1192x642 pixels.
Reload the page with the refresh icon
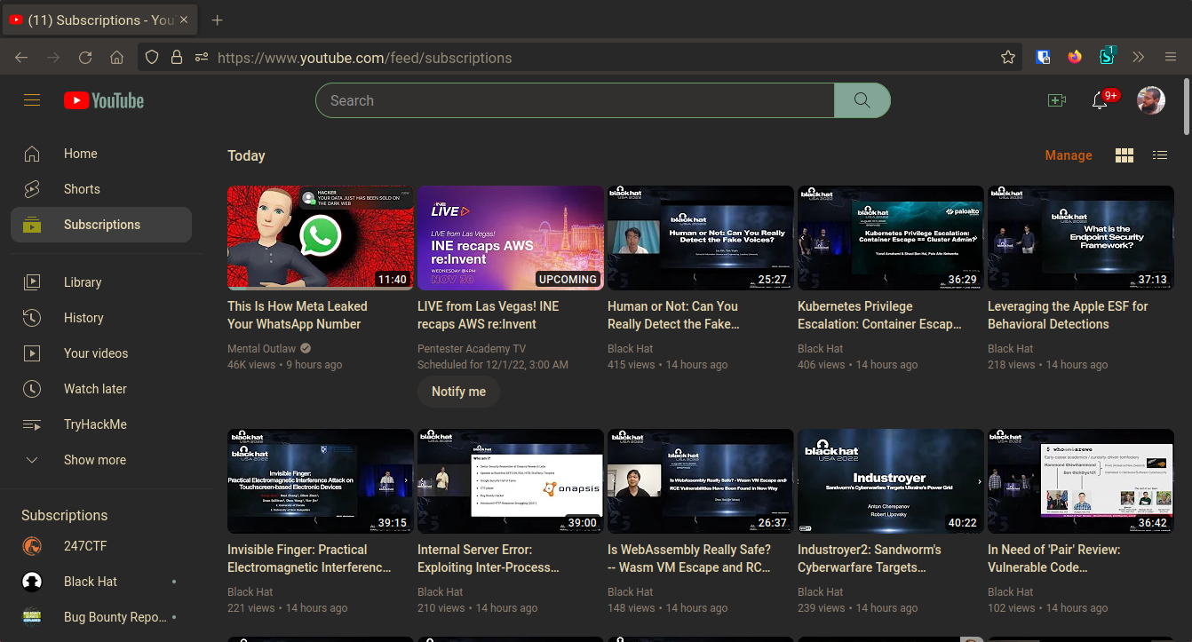tap(85, 58)
